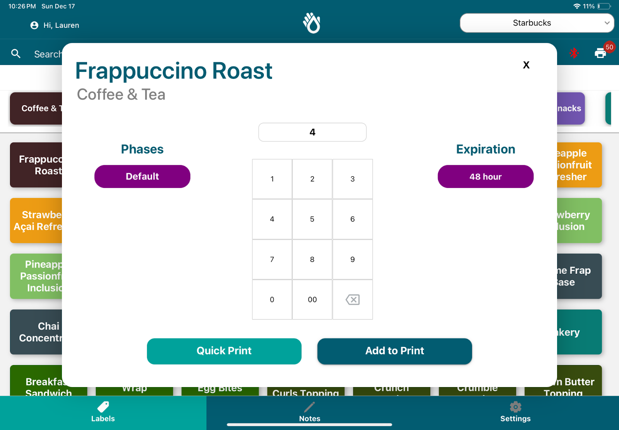Click the Frappuccino Roast tile behind dialog

click(x=36, y=165)
